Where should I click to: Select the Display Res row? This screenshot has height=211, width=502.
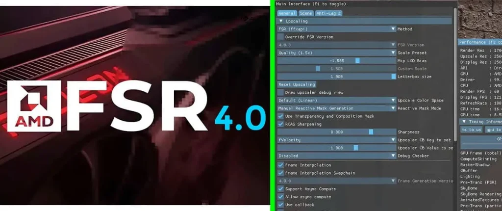[481, 62]
